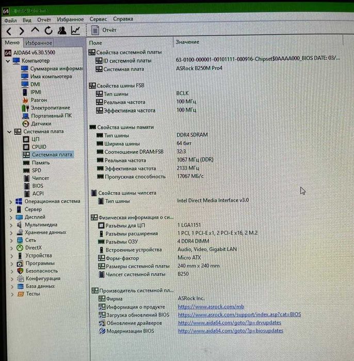This screenshot has height=361, width=354.
Task: Select the Тесты icon
Action: click(x=21, y=294)
